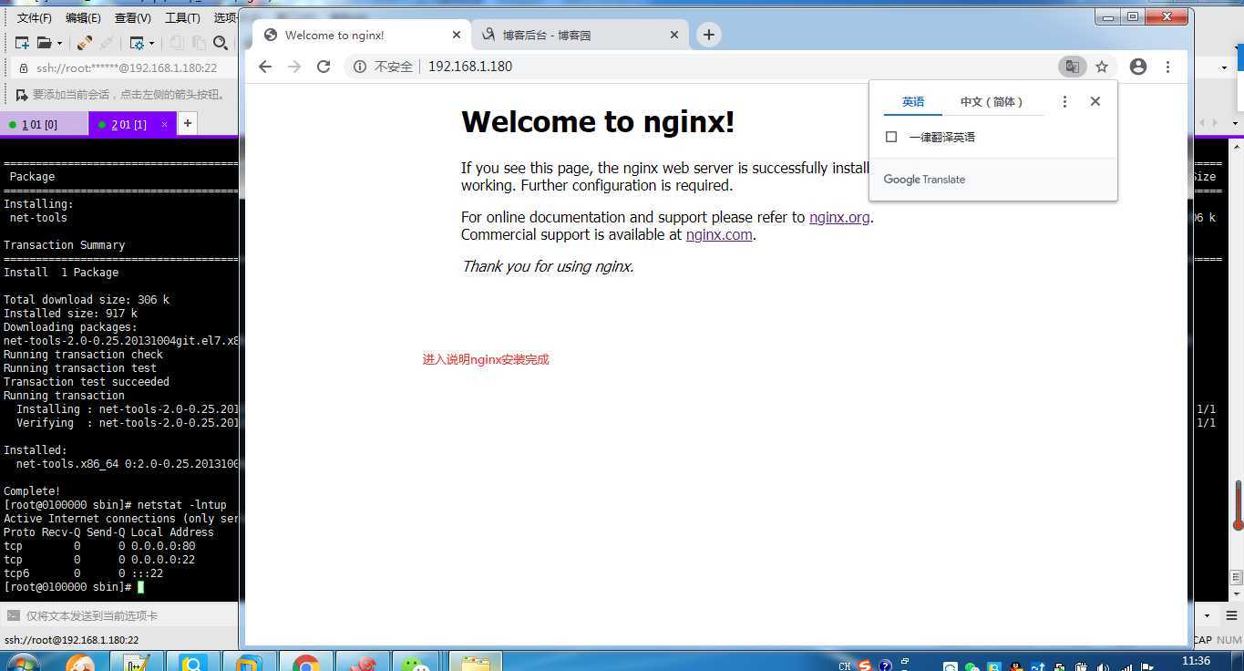Click Xshell open session folder icon
This screenshot has width=1244, height=671.
tap(44, 43)
